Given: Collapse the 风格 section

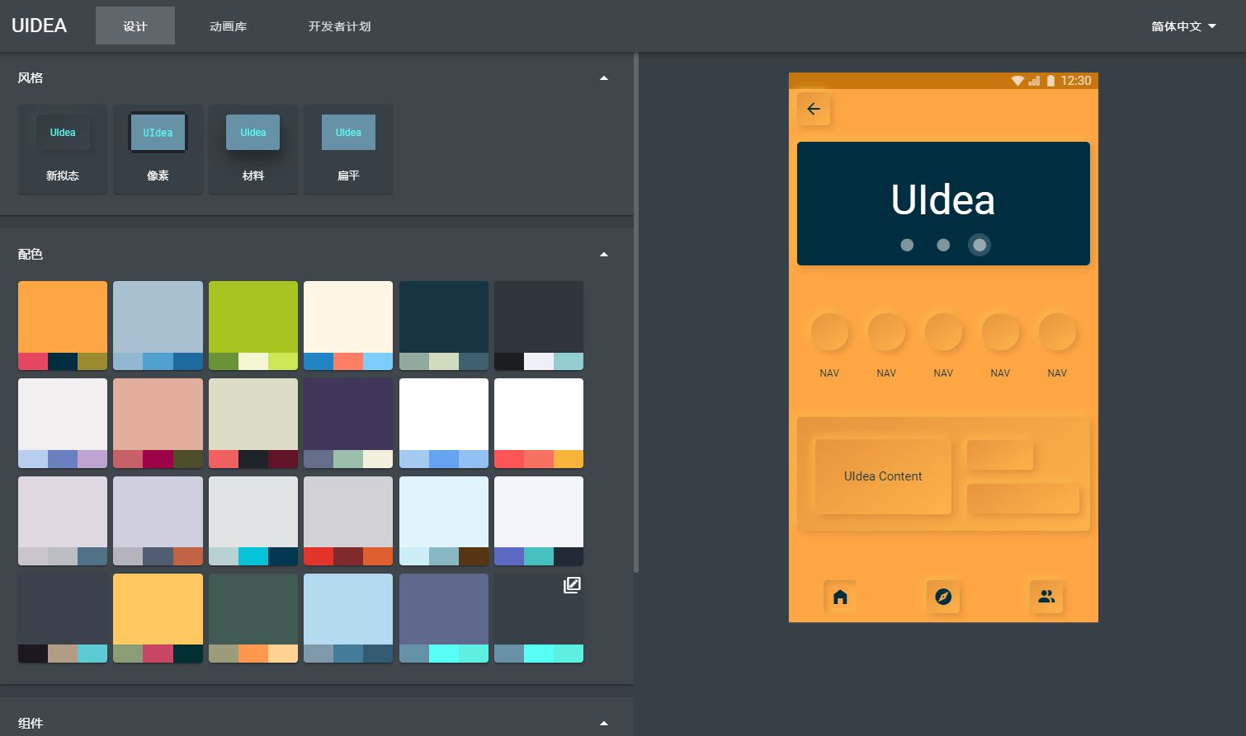Looking at the screenshot, I should pos(604,78).
